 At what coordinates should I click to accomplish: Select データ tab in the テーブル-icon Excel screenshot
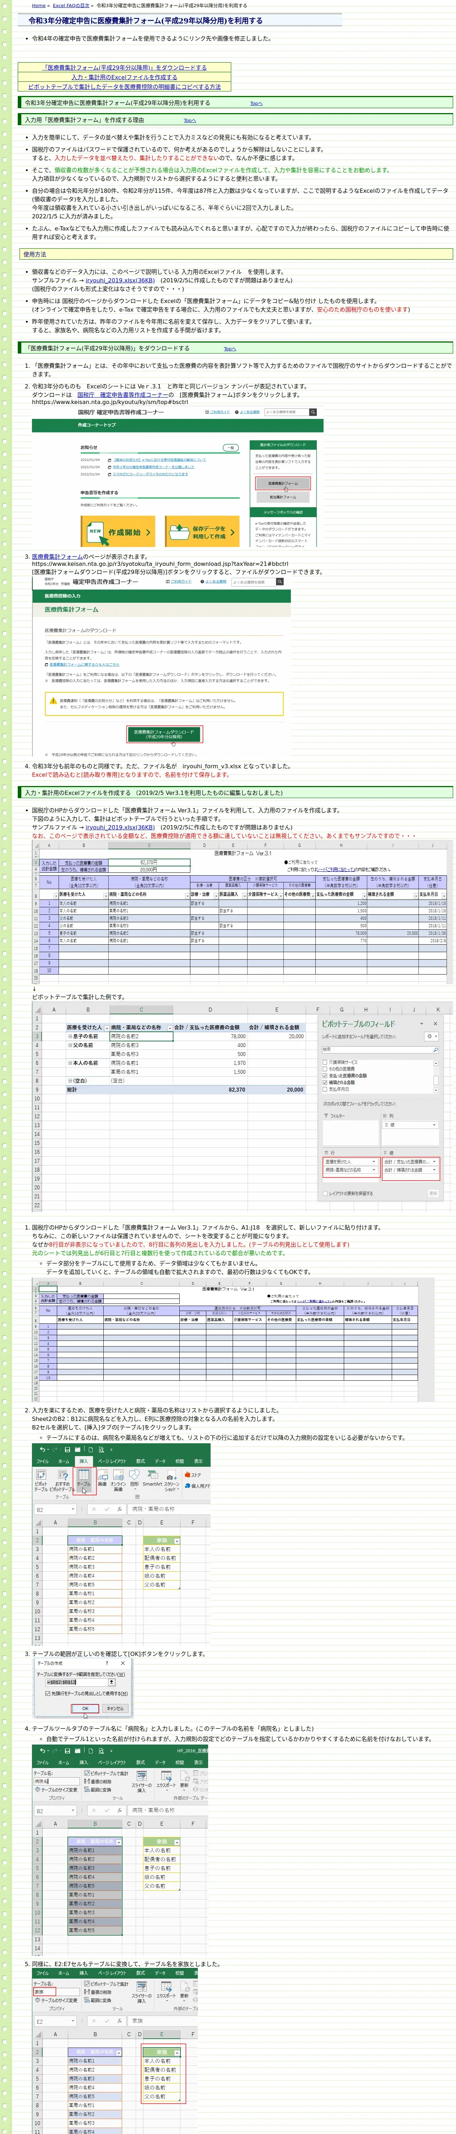pos(160,1461)
